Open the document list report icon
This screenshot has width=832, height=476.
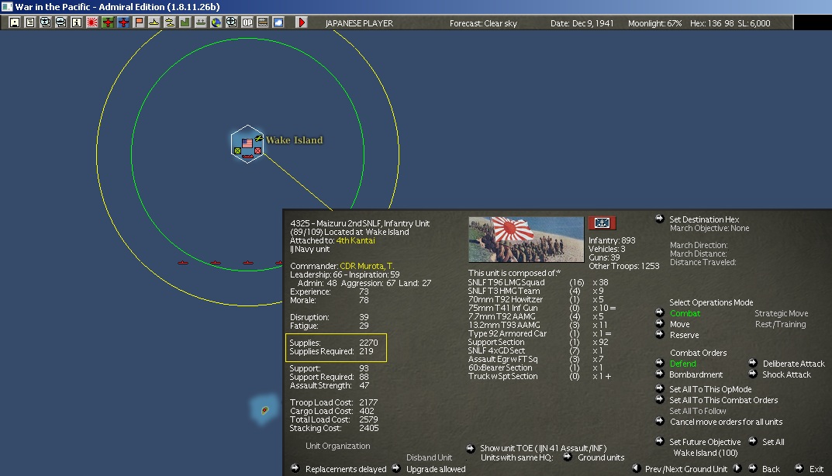[x=29, y=22]
